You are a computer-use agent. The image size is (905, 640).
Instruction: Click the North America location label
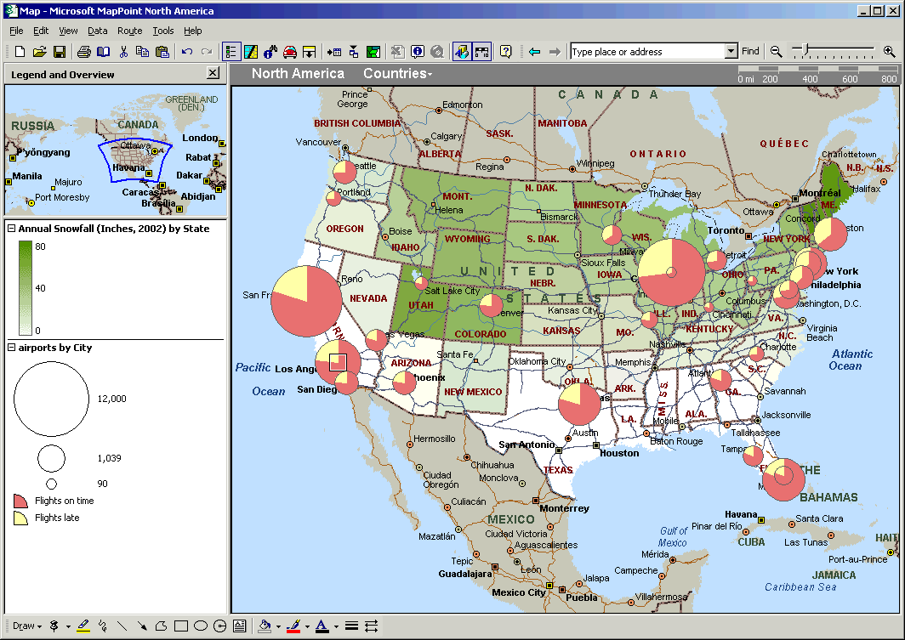298,74
